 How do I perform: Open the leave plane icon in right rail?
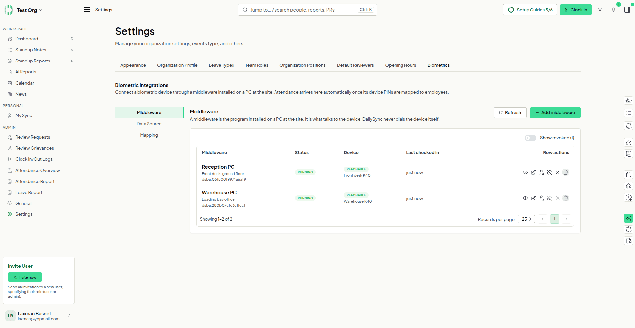tap(628, 101)
